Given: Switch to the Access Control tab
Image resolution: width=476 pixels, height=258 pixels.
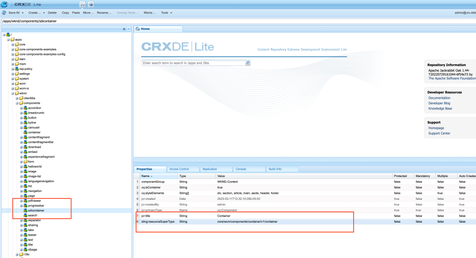Looking at the screenshot, I should [179, 169].
